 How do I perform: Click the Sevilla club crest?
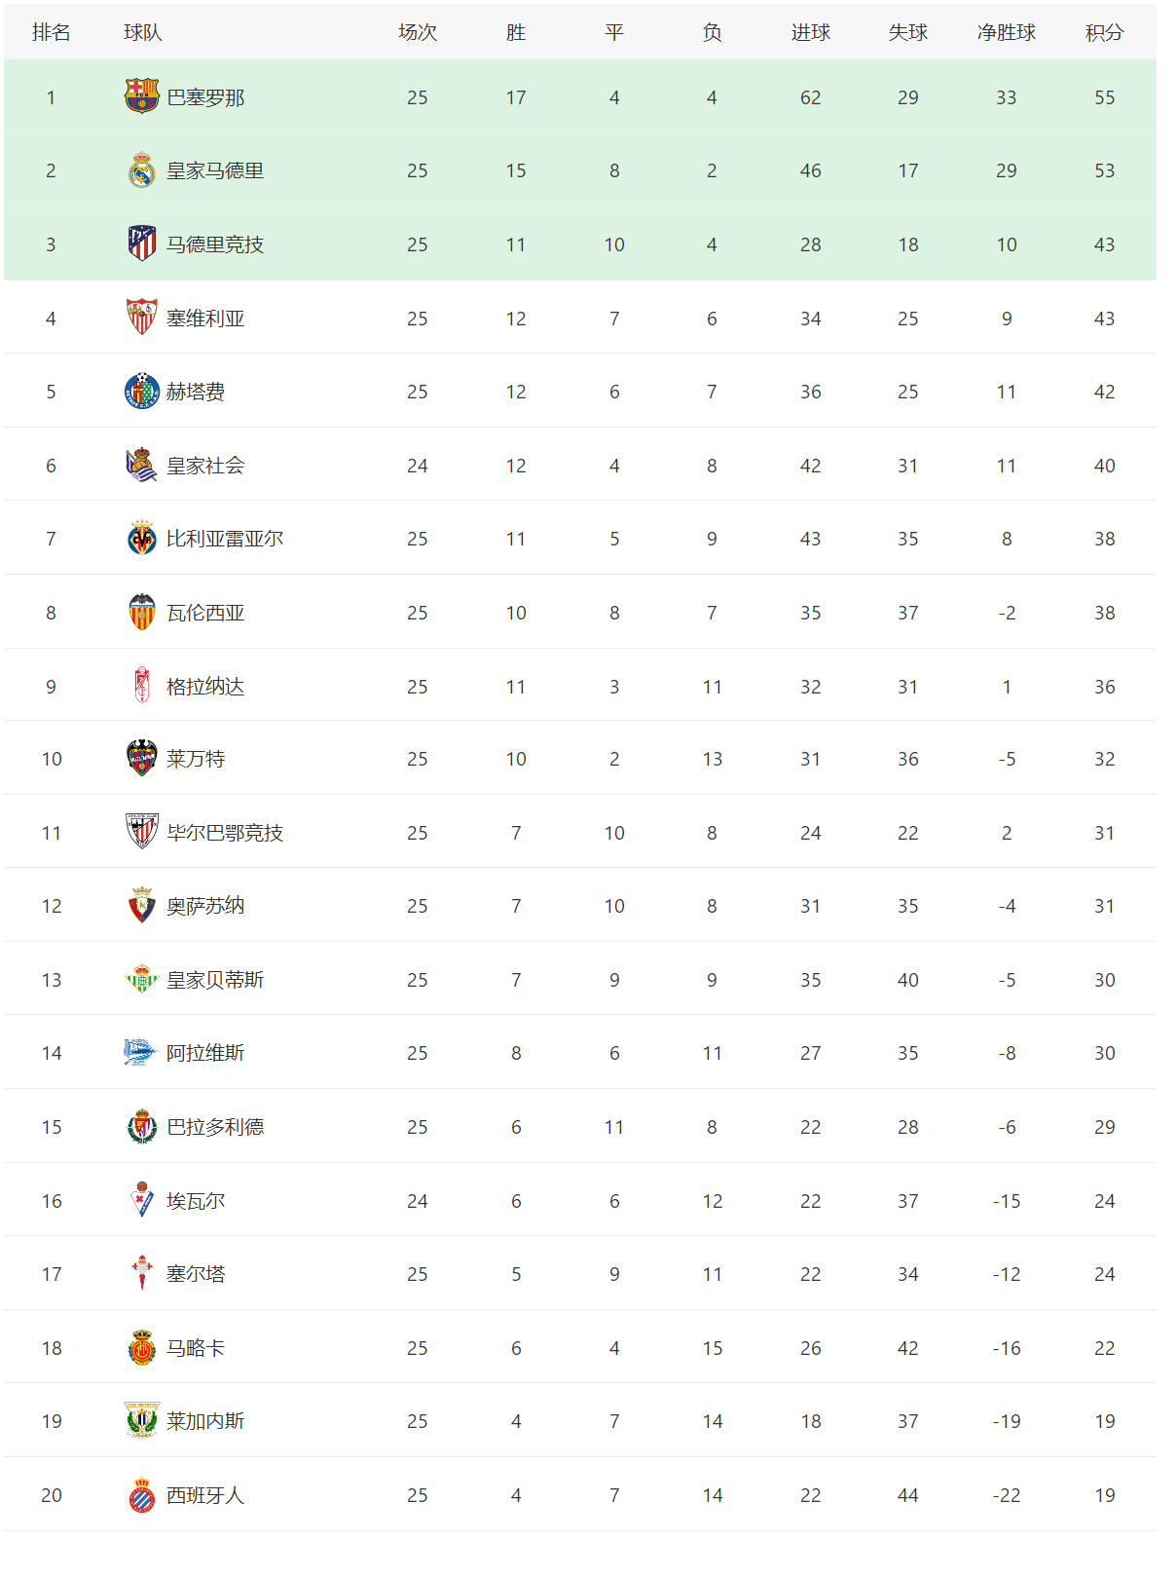click(x=142, y=318)
